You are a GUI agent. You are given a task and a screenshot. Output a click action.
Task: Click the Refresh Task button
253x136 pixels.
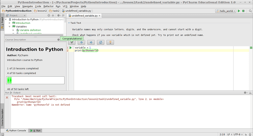(x=100, y=42)
